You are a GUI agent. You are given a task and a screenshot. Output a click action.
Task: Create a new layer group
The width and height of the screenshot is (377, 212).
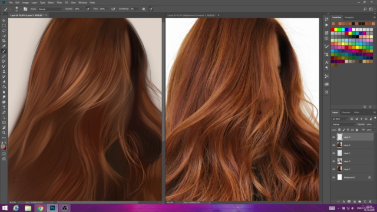360,201
